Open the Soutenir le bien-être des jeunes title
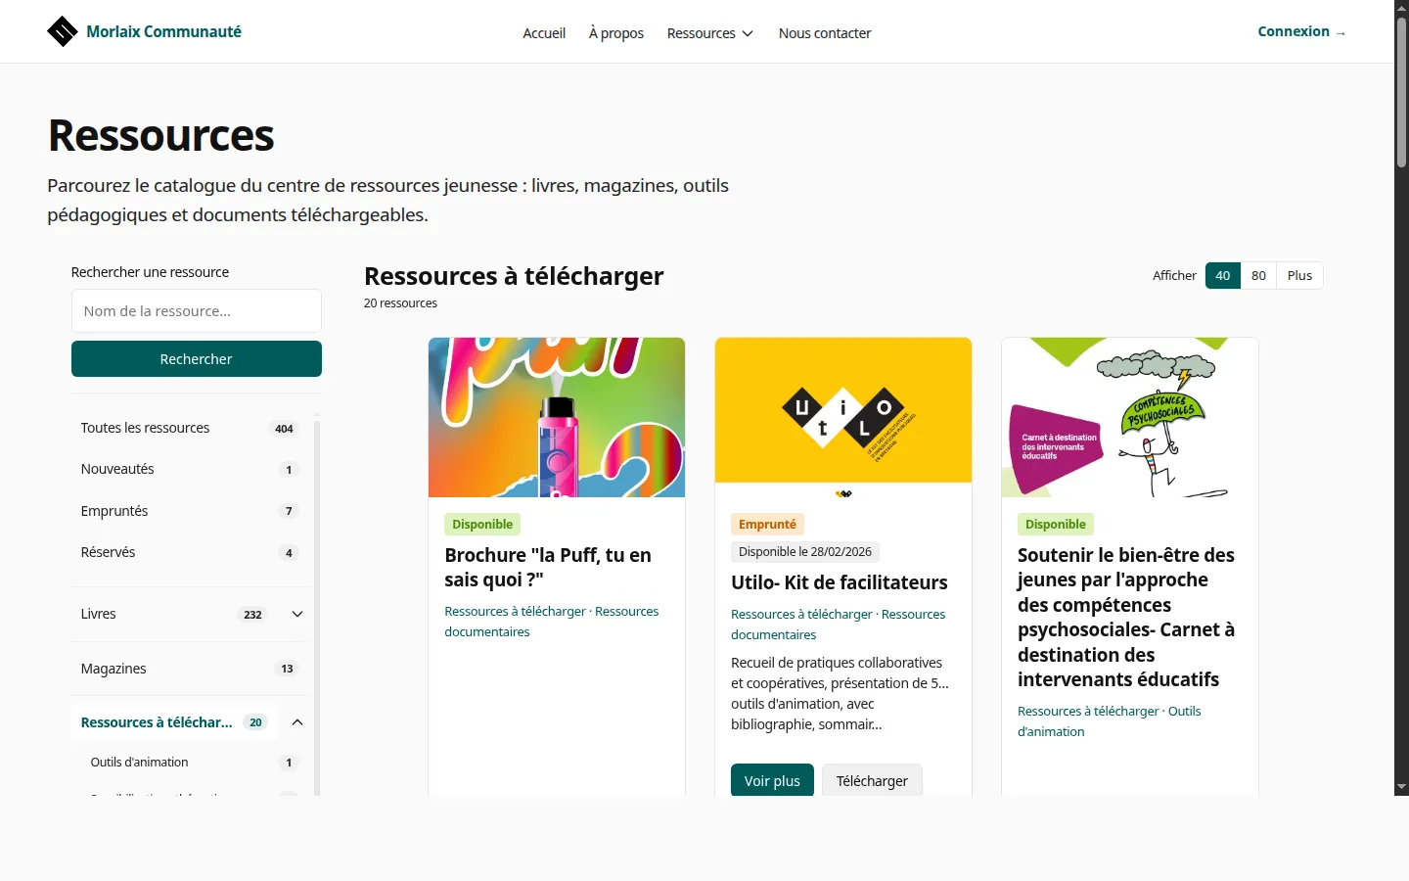 tap(1126, 618)
